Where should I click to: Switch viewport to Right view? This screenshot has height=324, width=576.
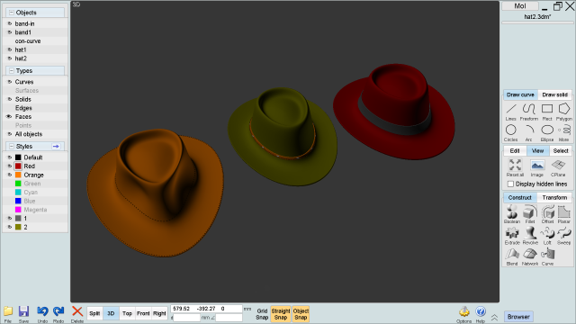(x=159, y=313)
